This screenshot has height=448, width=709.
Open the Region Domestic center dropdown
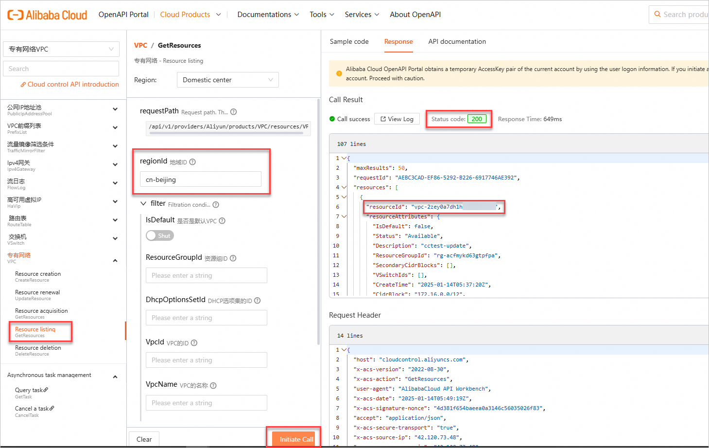pyautogui.click(x=227, y=80)
